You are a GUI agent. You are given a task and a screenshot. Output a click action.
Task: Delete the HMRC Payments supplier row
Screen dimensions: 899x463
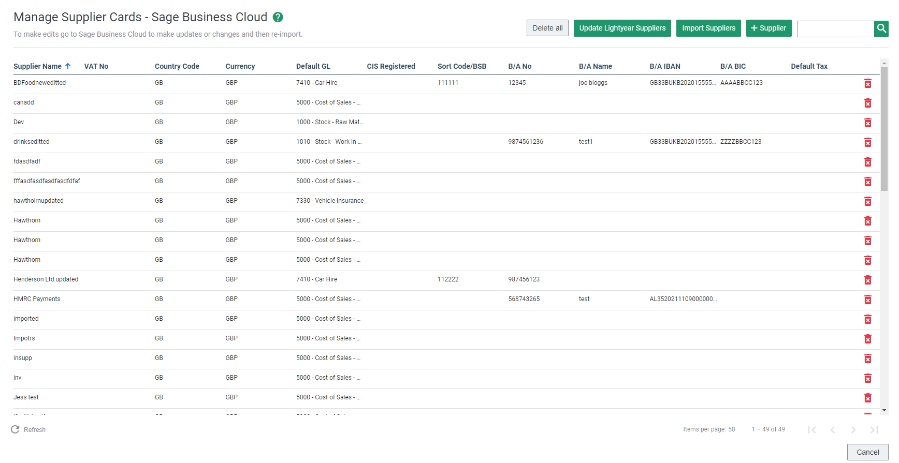pos(868,300)
